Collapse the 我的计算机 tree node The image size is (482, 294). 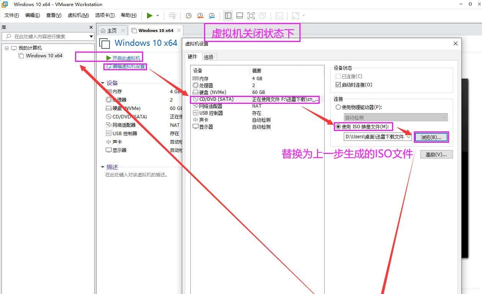point(7,48)
